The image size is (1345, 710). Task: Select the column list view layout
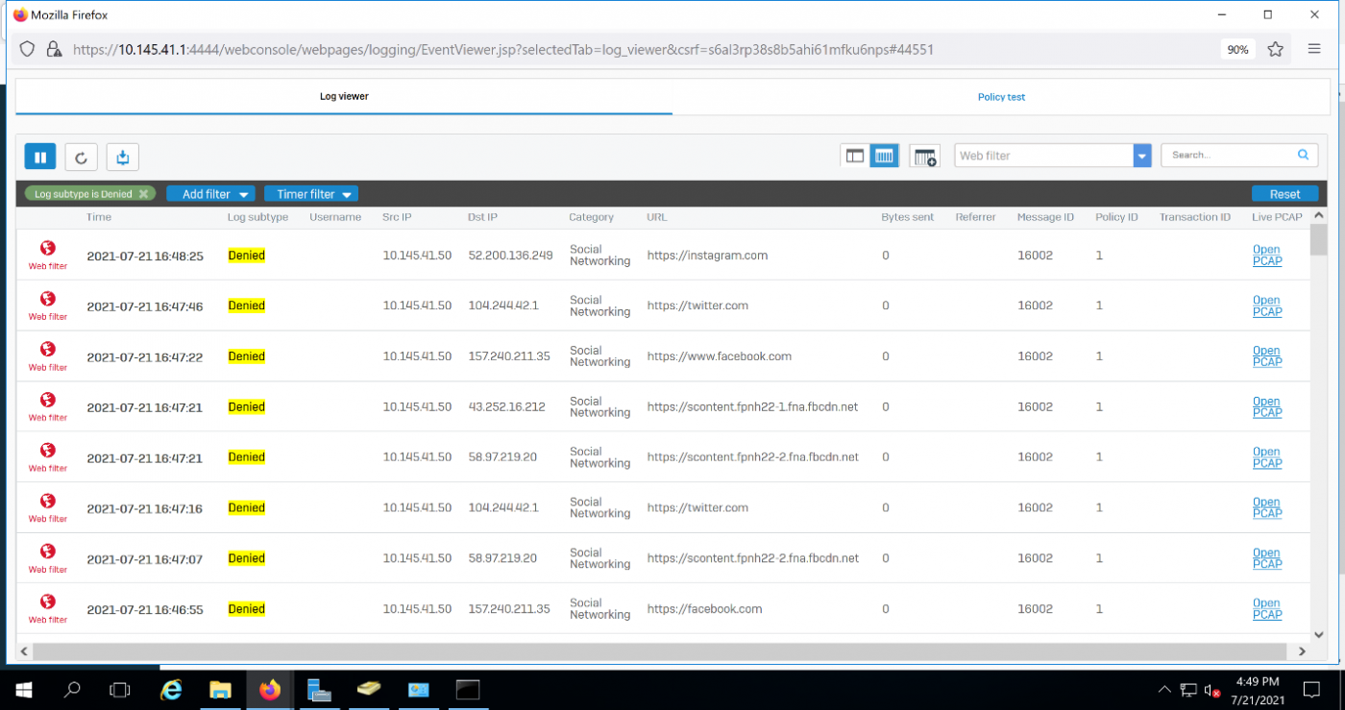pyautogui.click(x=883, y=155)
